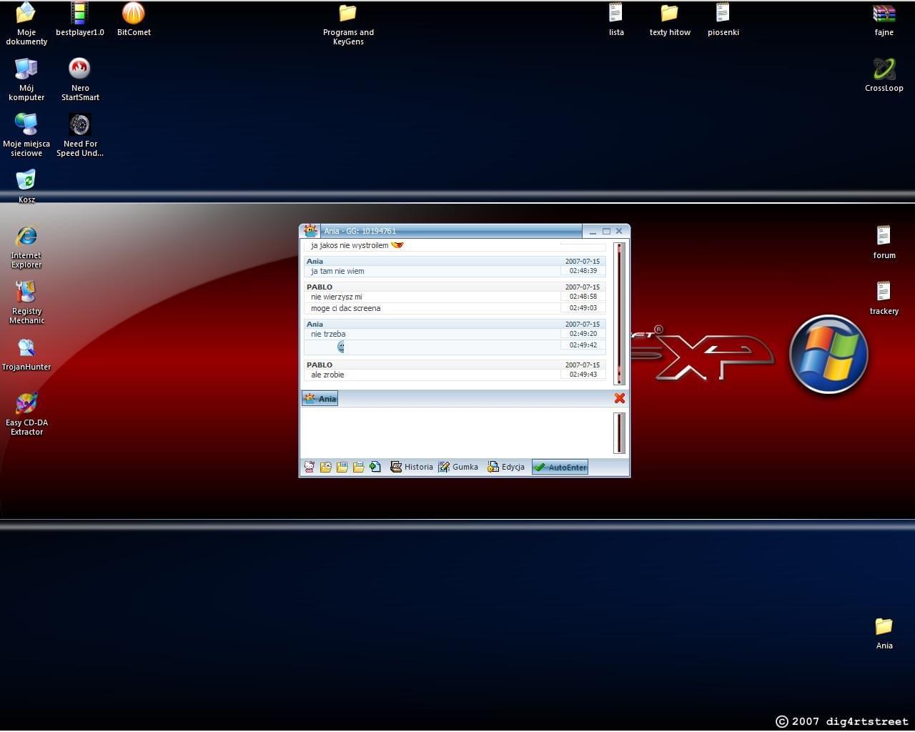The height and width of the screenshot is (732, 915).
Task: Select bestplayer1.0 desktop icon
Action: (x=80, y=19)
